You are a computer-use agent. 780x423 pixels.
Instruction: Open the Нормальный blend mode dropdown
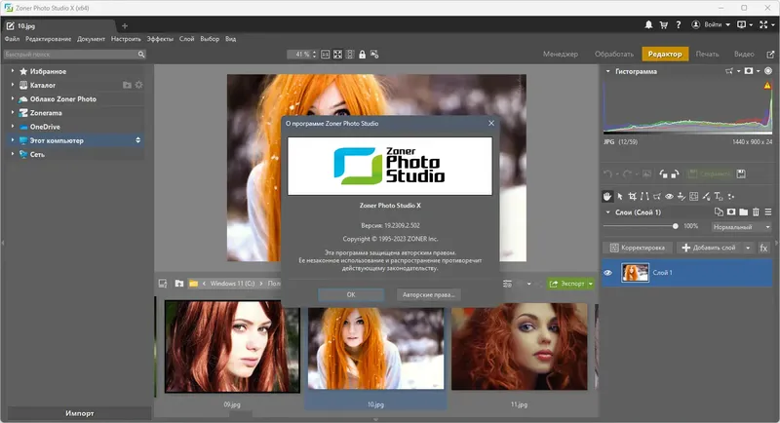[741, 227]
